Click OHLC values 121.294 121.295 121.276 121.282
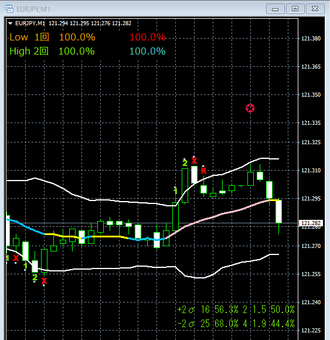The height and width of the screenshot is (340, 330). pyautogui.click(x=90, y=23)
